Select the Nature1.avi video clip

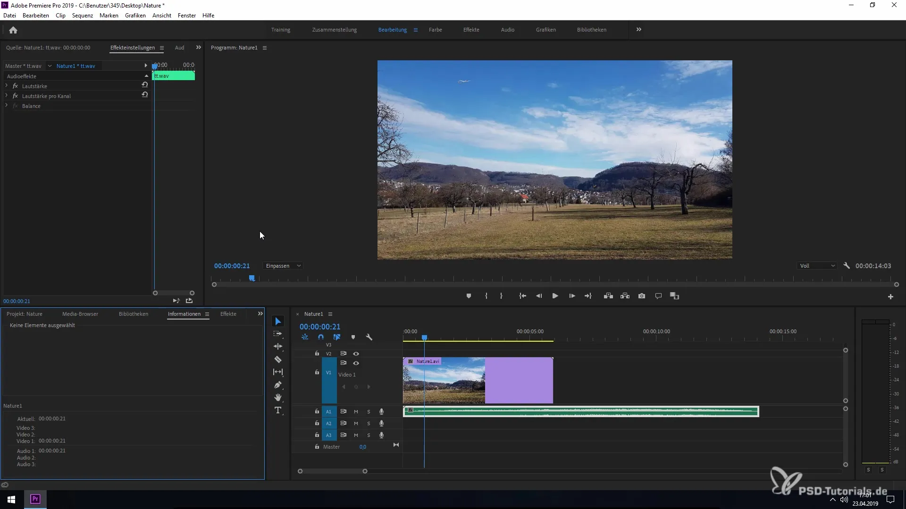478,380
